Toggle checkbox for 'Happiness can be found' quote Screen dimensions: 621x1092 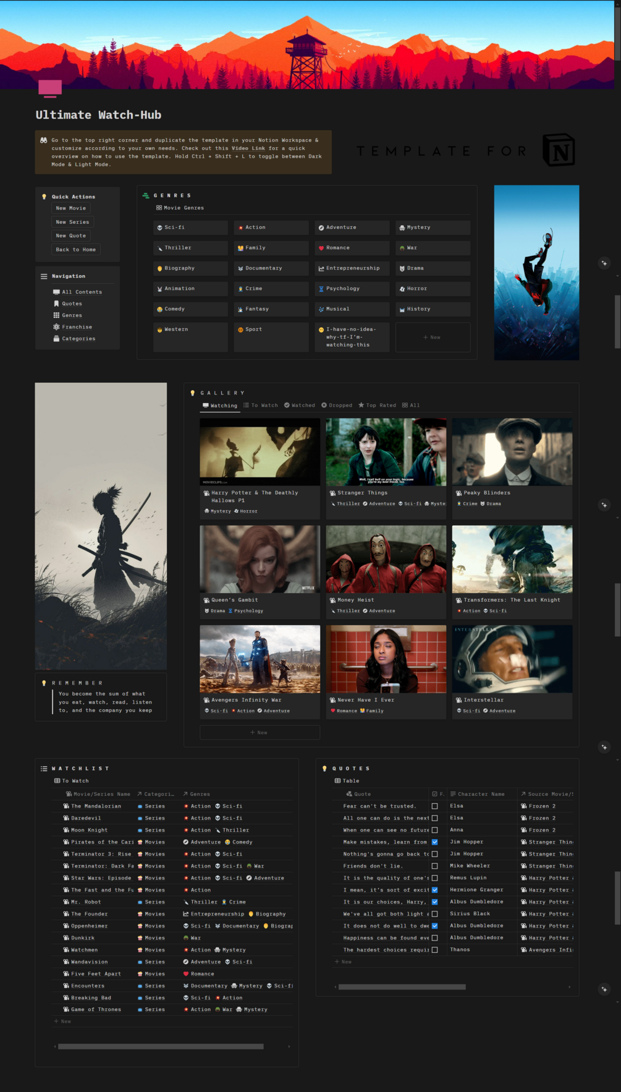click(x=434, y=938)
